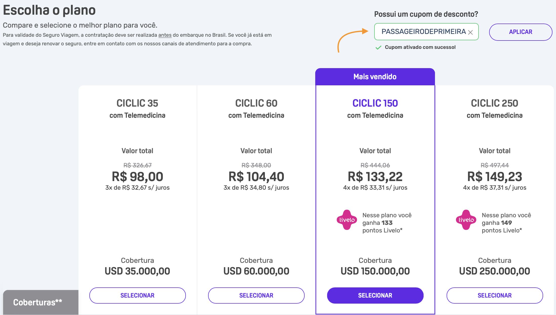
Task: Select the CICLIC 60 plan
Action: coord(256,295)
